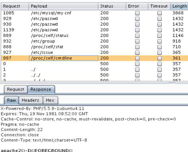
Task: Click request number 889
Action: (x=7, y=36)
